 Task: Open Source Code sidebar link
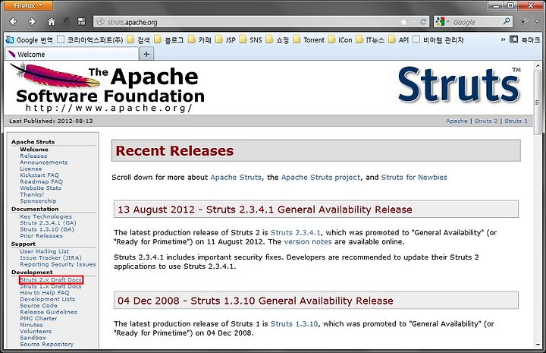pos(39,306)
